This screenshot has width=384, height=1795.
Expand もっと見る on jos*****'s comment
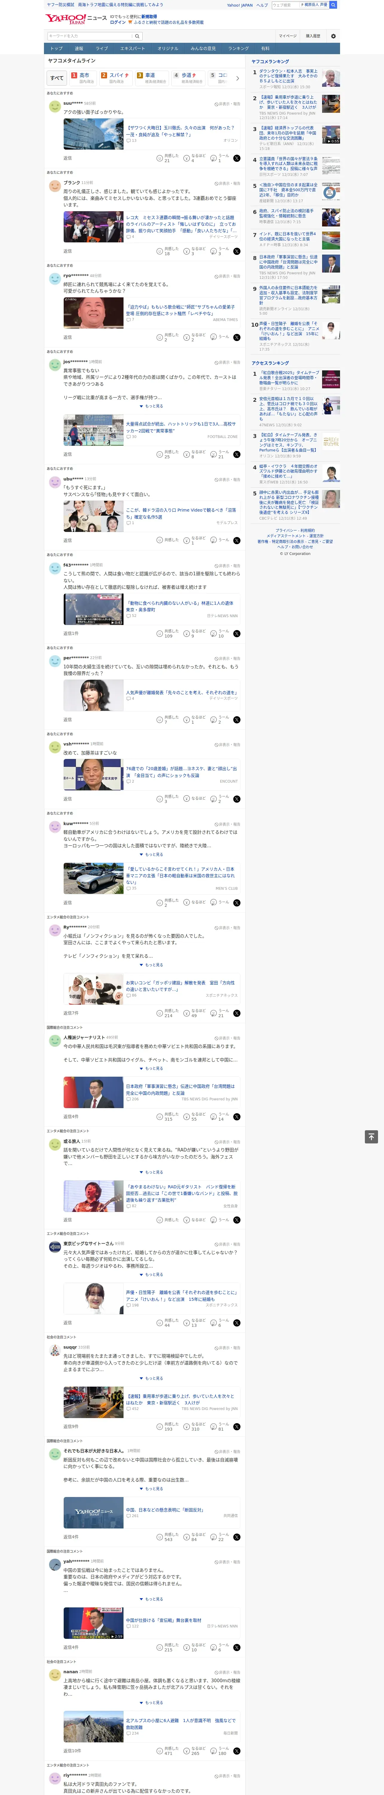pyautogui.click(x=151, y=406)
